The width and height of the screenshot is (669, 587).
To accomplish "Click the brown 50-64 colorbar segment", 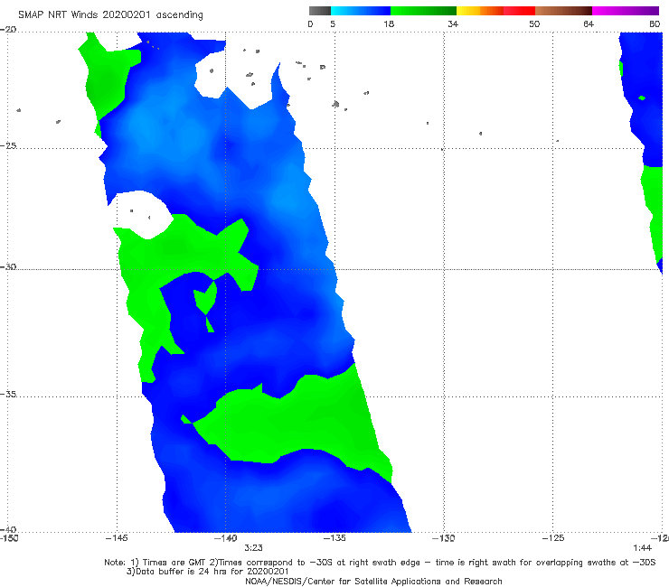I will pos(563,11).
